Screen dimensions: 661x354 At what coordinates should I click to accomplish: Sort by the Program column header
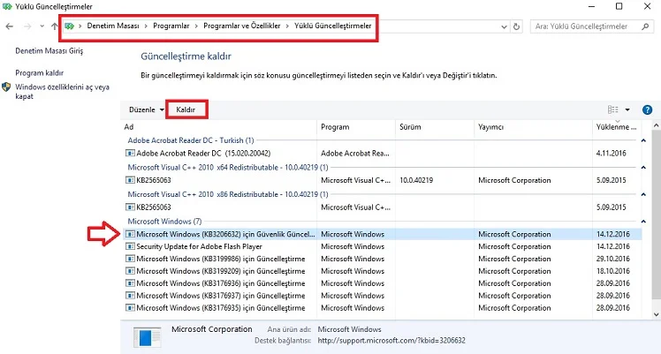(356, 127)
